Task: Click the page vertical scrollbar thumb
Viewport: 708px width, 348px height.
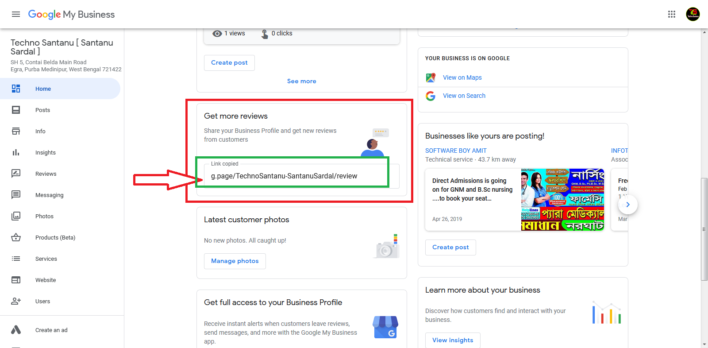Action: pyautogui.click(x=704, y=229)
